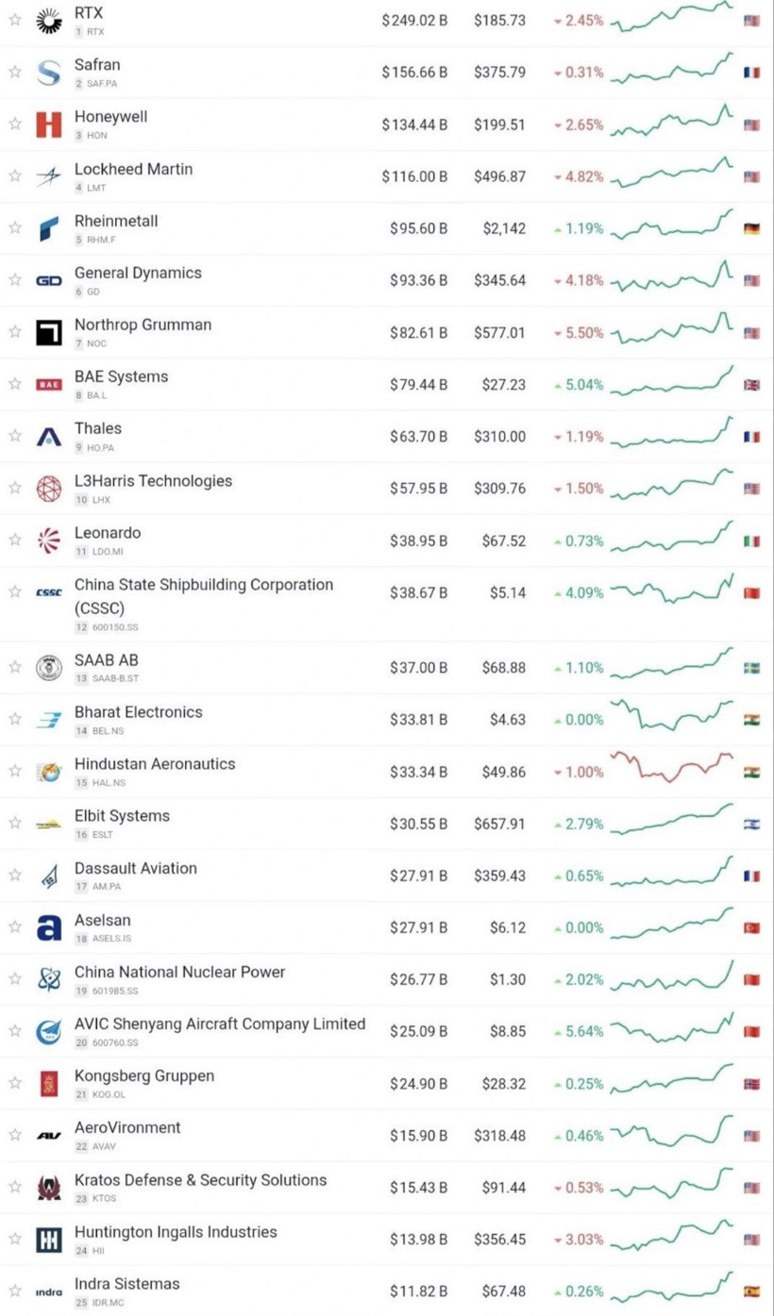Open the Elbit Systems company page
The width and height of the screenshot is (774, 1316).
pyautogui.click(x=122, y=816)
